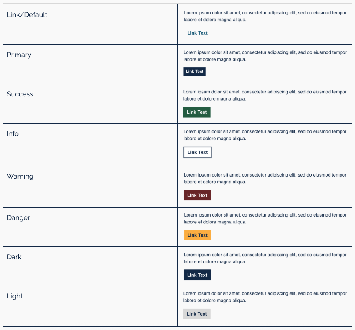Select the Link/Default row label
Image resolution: width=355 pixels, height=330 pixels.
click(27, 15)
